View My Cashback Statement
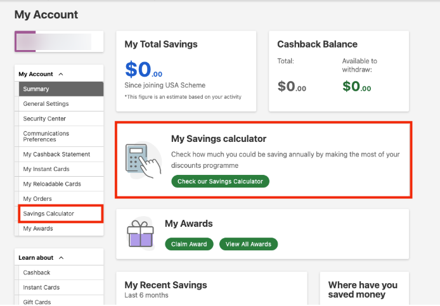This screenshot has height=306, width=440. 60,154
